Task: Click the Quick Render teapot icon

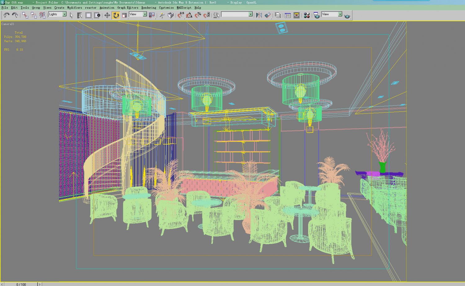Action: click(347, 15)
